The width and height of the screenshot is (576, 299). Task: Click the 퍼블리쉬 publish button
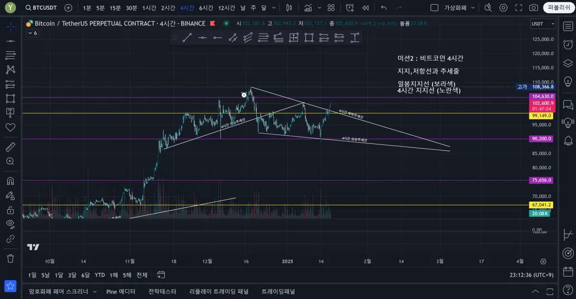coord(559,8)
